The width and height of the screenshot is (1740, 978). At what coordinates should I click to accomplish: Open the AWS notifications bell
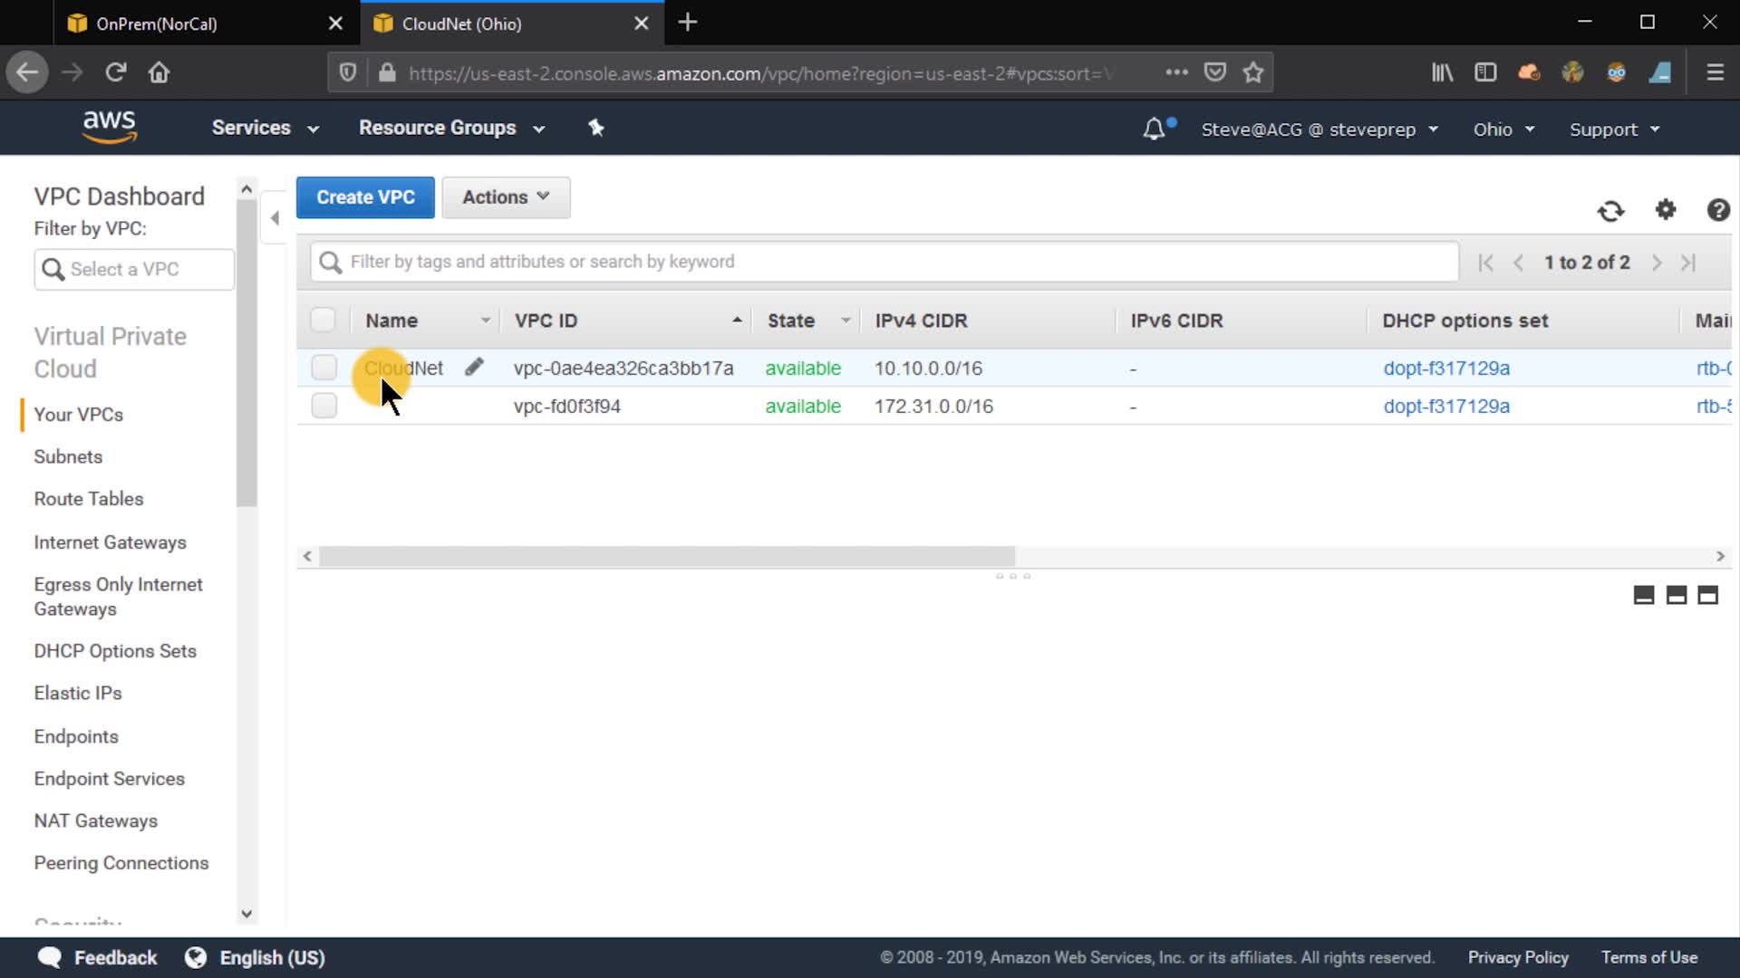[x=1154, y=129]
